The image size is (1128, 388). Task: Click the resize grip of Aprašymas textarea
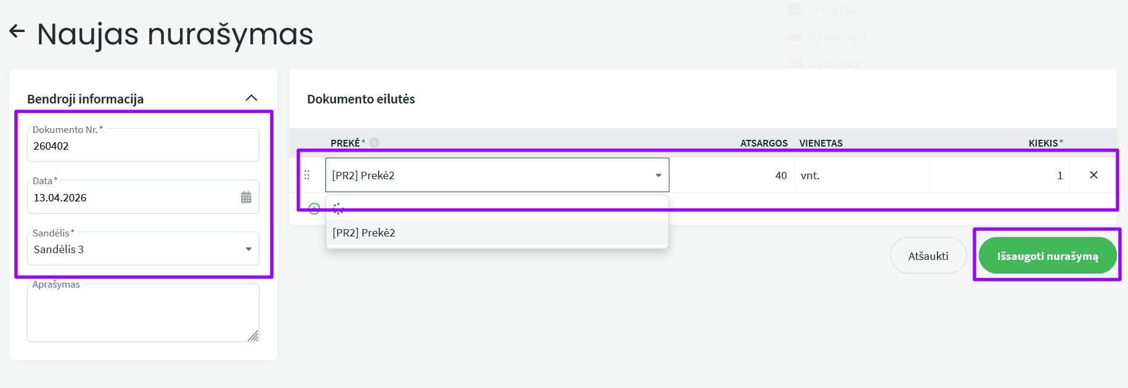click(253, 336)
